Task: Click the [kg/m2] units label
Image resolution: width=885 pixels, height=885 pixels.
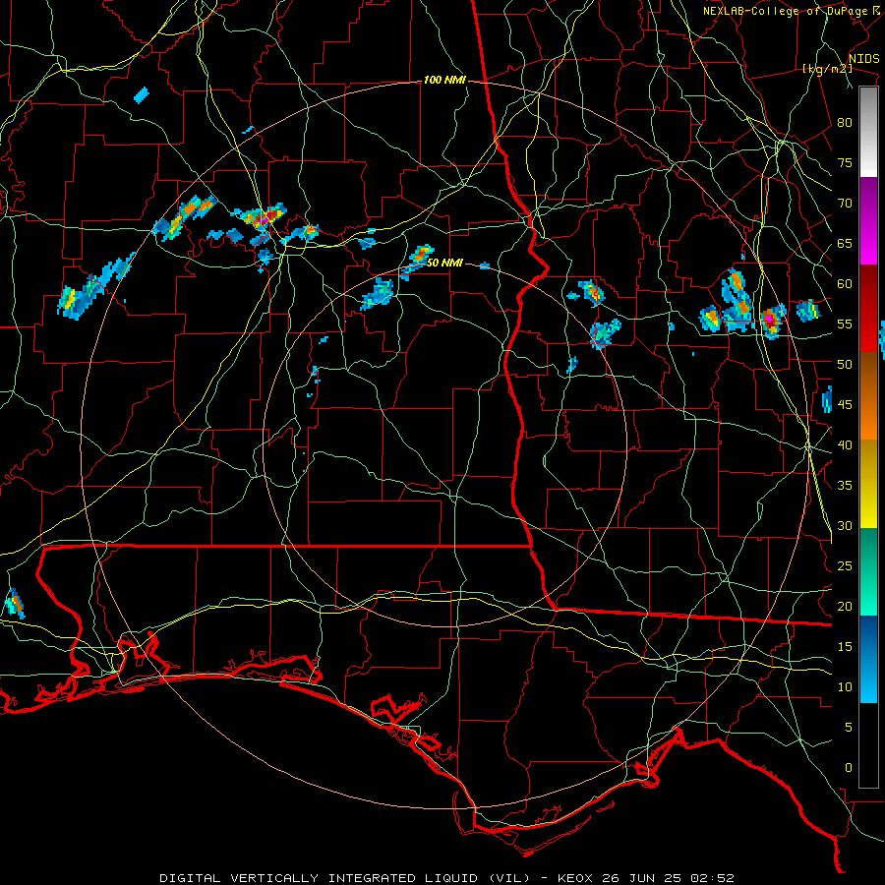Action: click(x=827, y=68)
